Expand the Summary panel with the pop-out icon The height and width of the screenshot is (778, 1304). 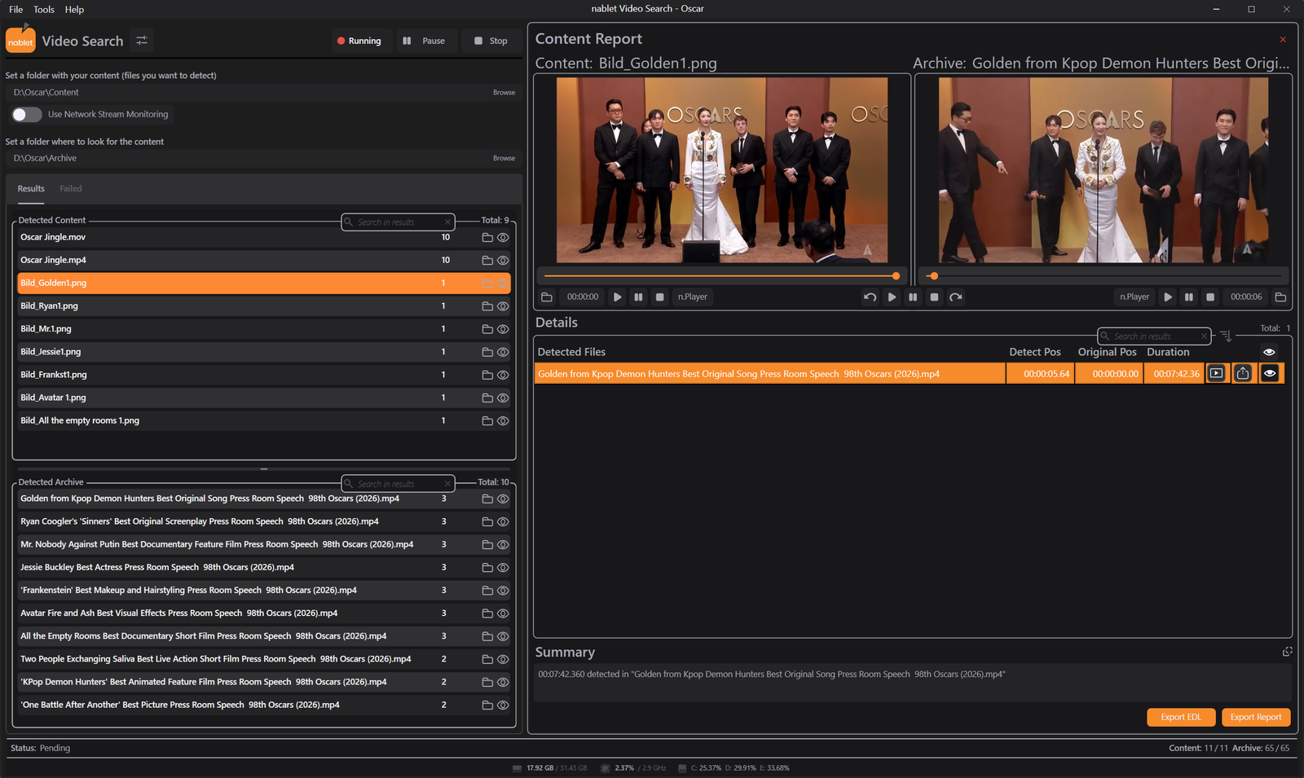point(1288,652)
